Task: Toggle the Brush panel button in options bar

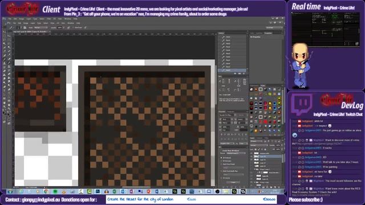Action: tap(25, 27)
